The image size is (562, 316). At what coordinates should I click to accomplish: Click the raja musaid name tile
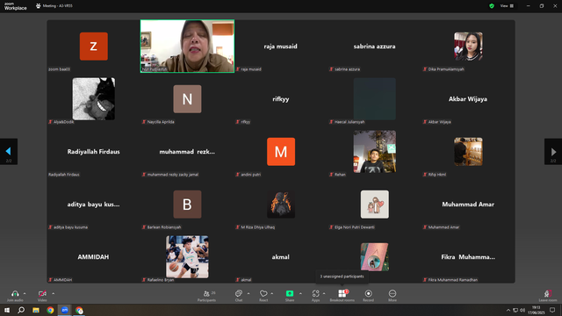pos(281,47)
